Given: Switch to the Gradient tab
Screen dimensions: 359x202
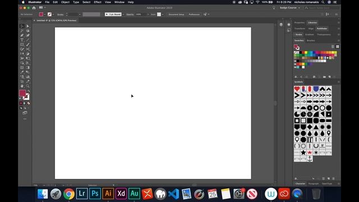Looking at the screenshot, I should pyautogui.click(x=309, y=35).
